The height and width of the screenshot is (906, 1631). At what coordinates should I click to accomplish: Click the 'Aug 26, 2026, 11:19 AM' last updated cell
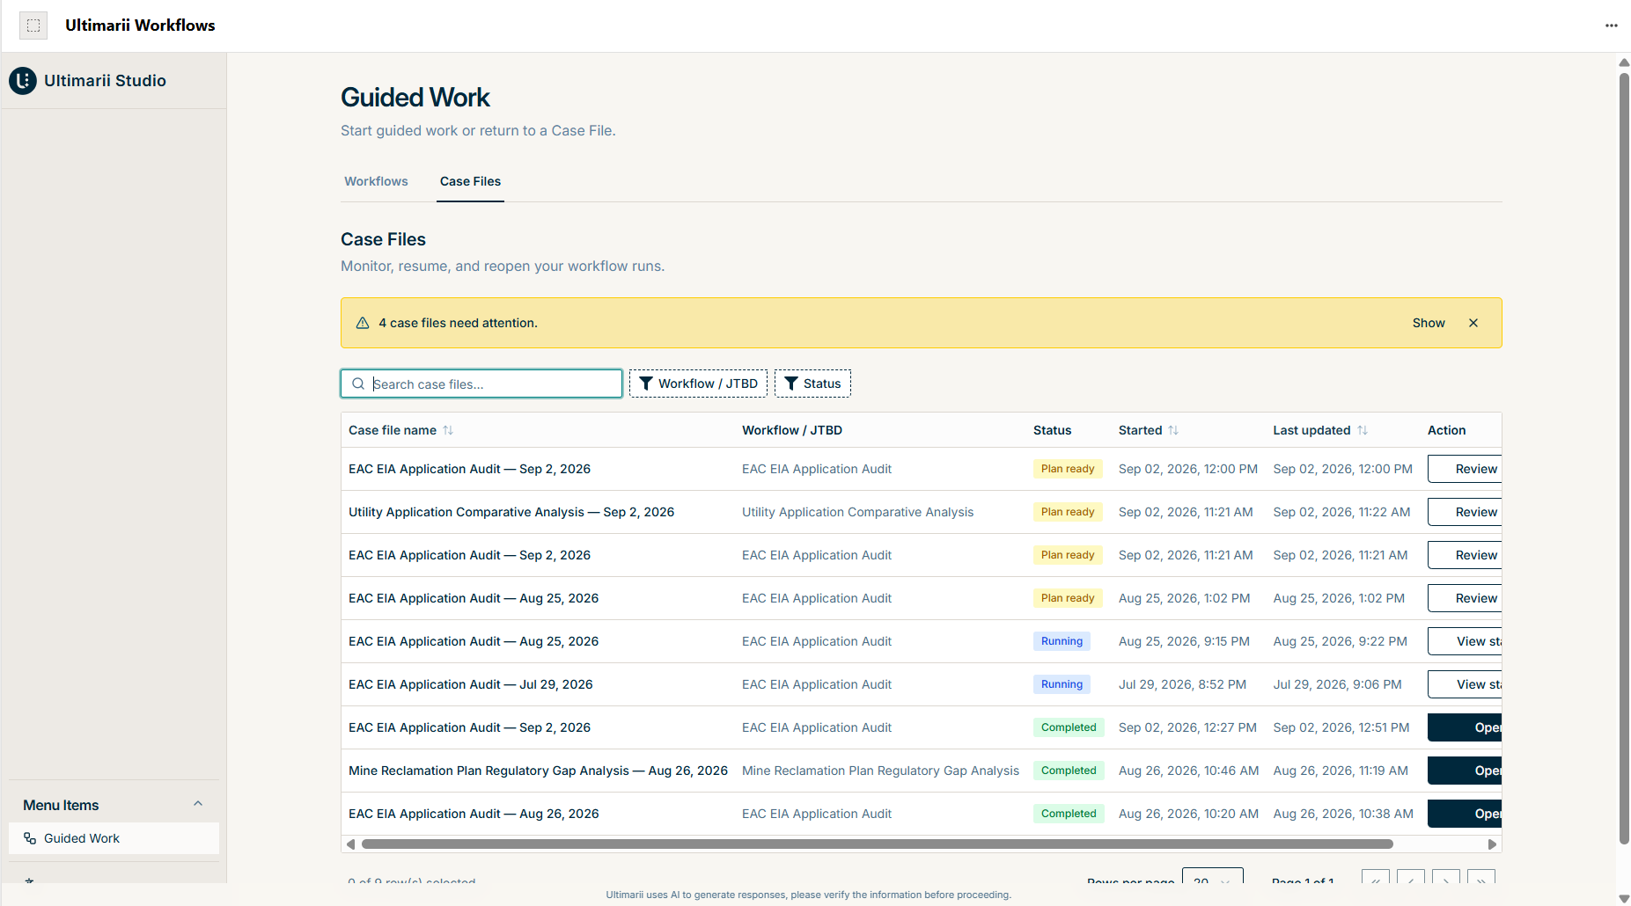(1341, 771)
